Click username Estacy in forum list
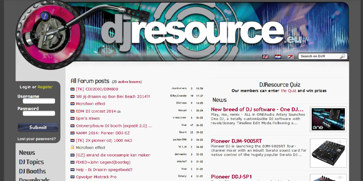Screen dimensions: 363x181 [x=182, y=176]
